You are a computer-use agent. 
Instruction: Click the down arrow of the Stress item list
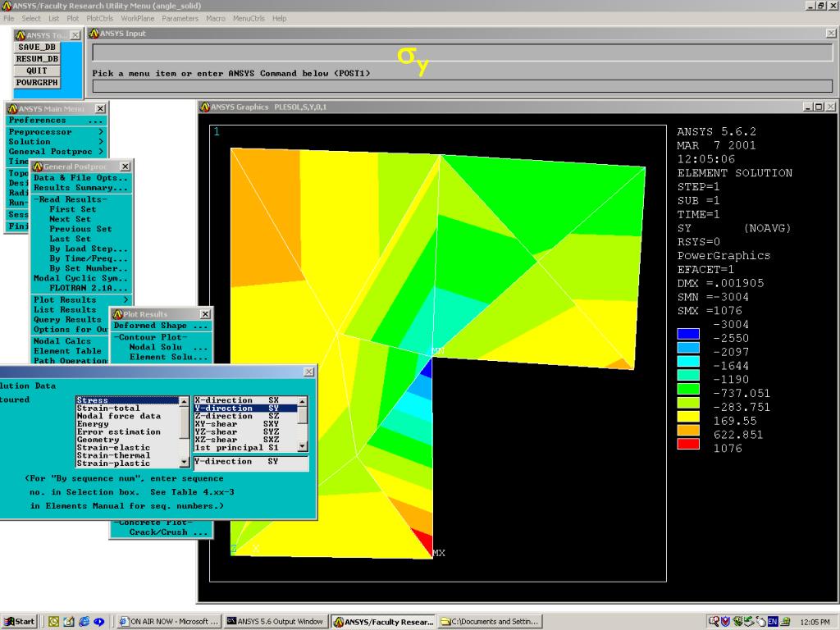tap(185, 463)
